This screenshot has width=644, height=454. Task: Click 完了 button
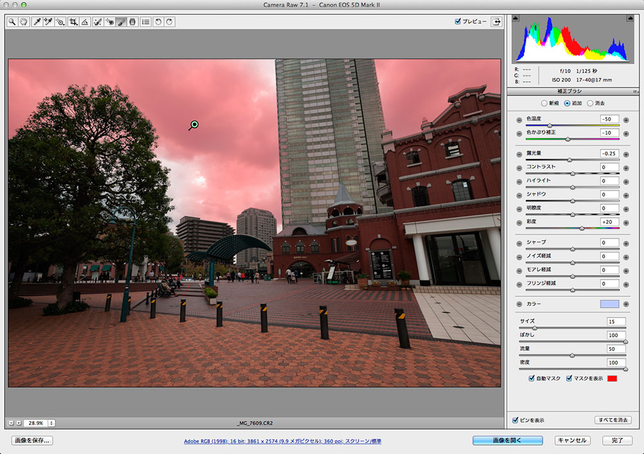[617, 440]
